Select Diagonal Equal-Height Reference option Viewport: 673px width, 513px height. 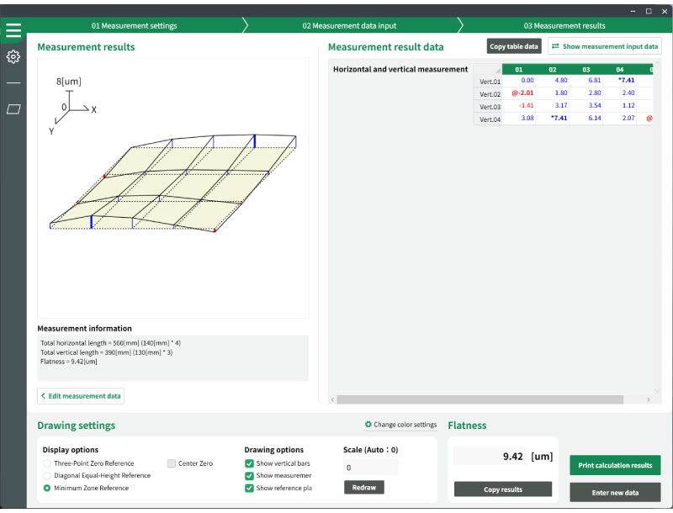[x=47, y=475]
